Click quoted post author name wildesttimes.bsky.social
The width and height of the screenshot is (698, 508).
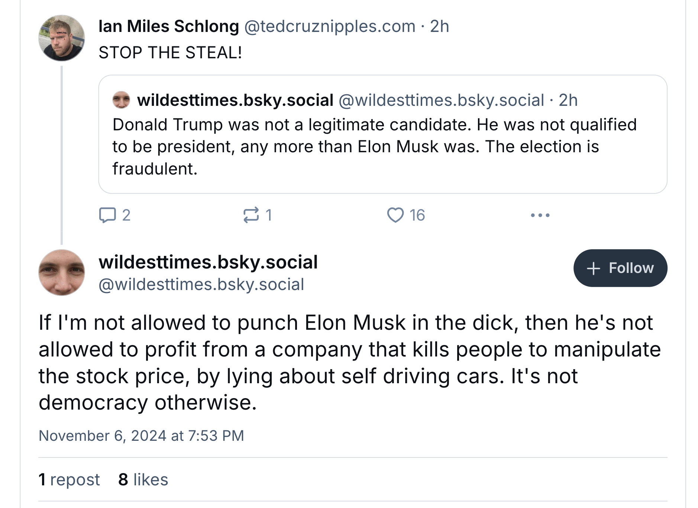point(235,100)
